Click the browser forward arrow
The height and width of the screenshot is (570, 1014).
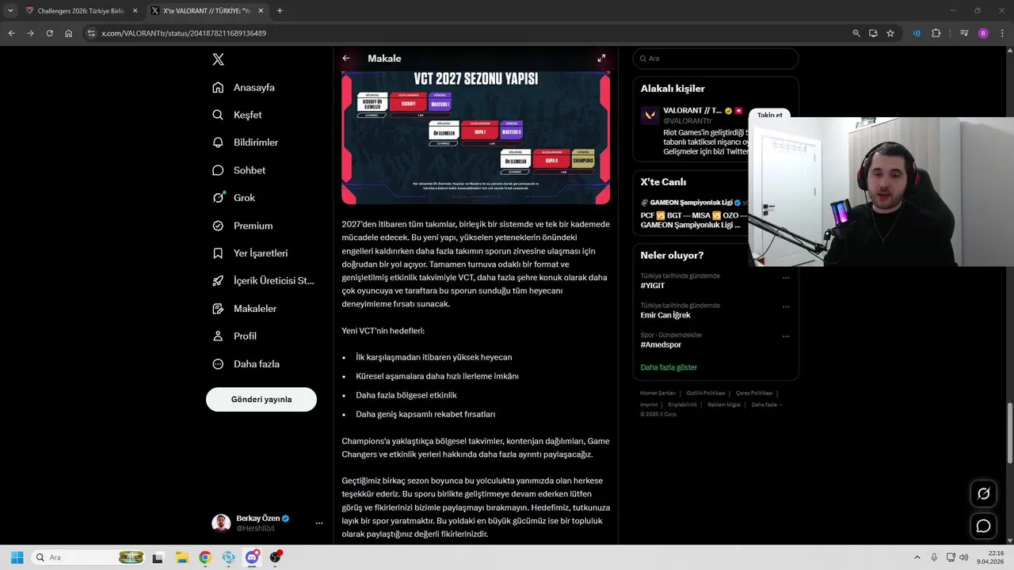[30, 33]
